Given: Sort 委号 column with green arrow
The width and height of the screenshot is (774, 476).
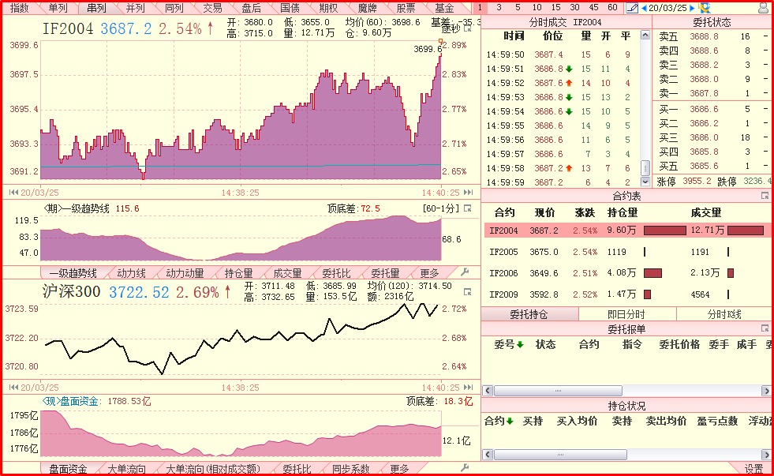Looking at the screenshot, I should pyautogui.click(x=509, y=344).
